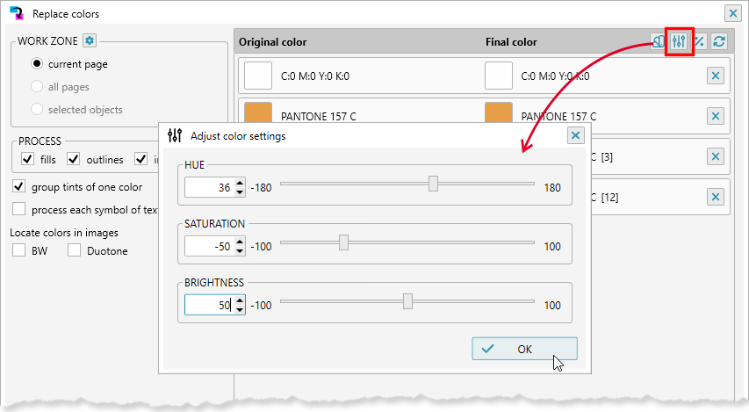Decrease SATURATION value with down arrow

click(240, 251)
